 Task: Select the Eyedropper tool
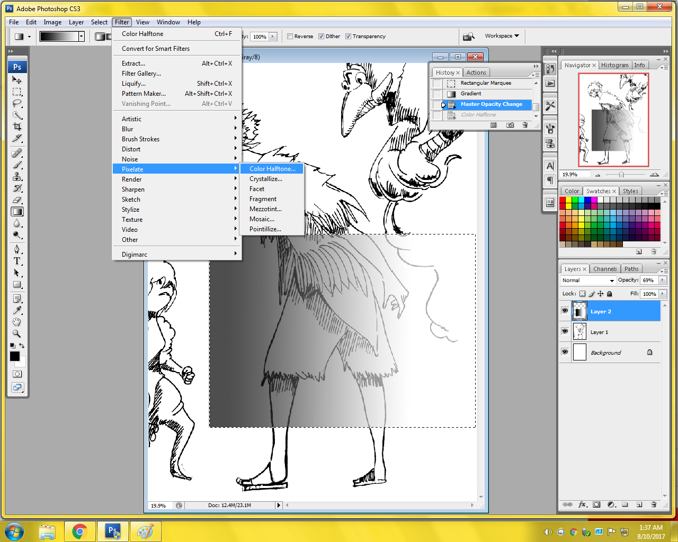[17, 310]
